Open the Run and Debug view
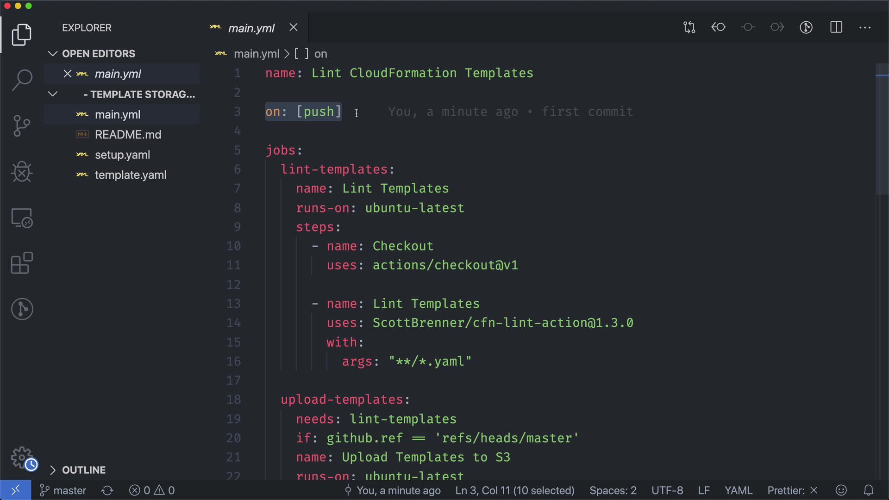This screenshot has width=889, height=500. (22, 172)
